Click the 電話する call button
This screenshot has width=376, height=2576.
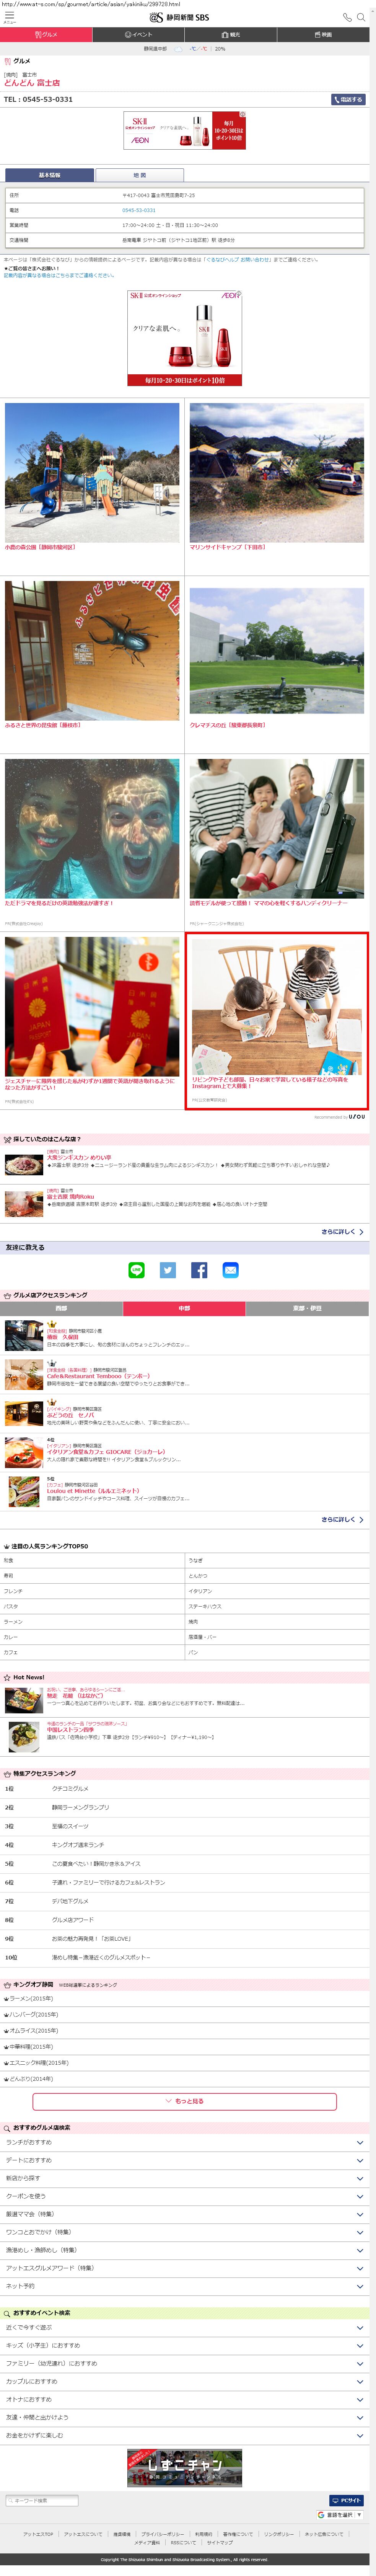click(348, 99)
